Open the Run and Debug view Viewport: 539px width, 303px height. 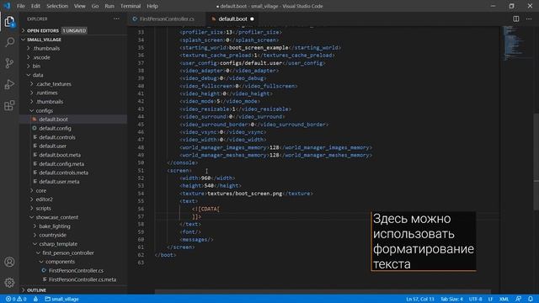point(9,84)
